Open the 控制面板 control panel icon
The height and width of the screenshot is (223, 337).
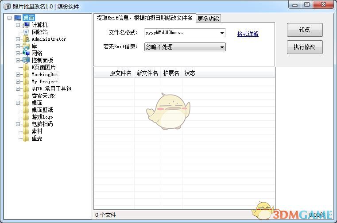coord(26,61)
